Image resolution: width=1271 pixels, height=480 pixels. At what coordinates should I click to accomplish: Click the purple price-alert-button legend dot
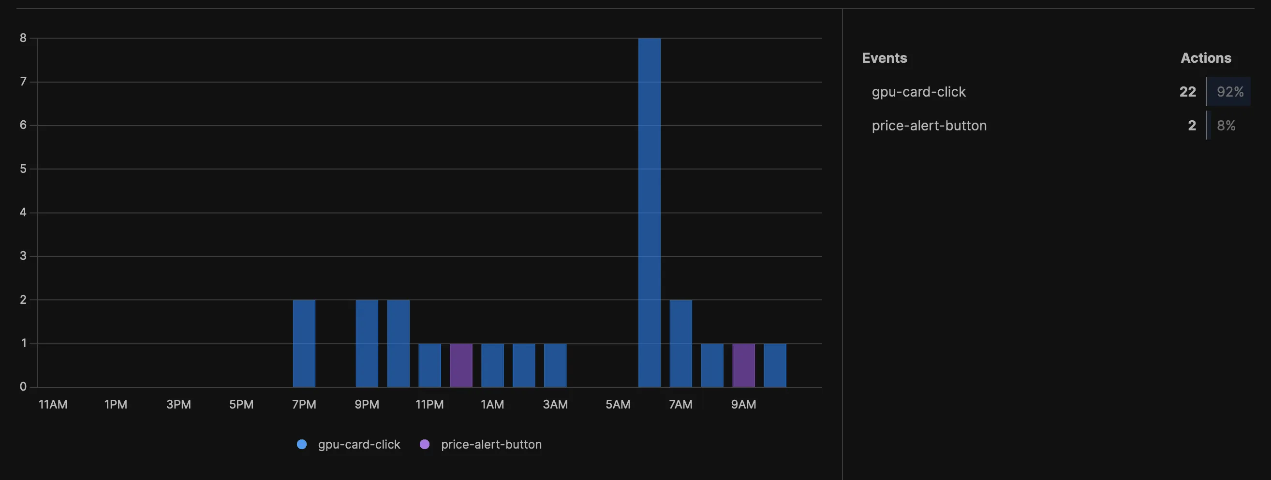(x=424, y=444)
